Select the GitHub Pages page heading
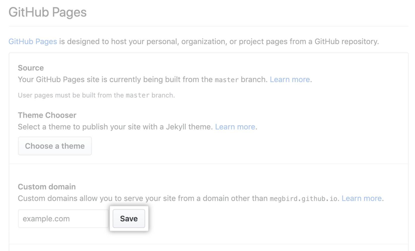The height and width of the screenshot is (251, 415). click(x=48, y=12)
